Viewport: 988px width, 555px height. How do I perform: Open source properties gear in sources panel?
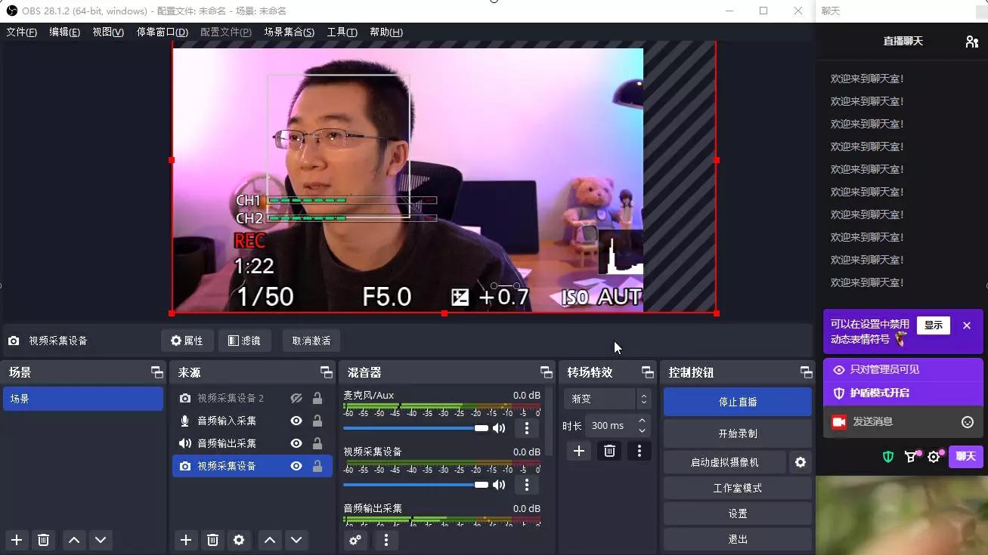(240, 540)
